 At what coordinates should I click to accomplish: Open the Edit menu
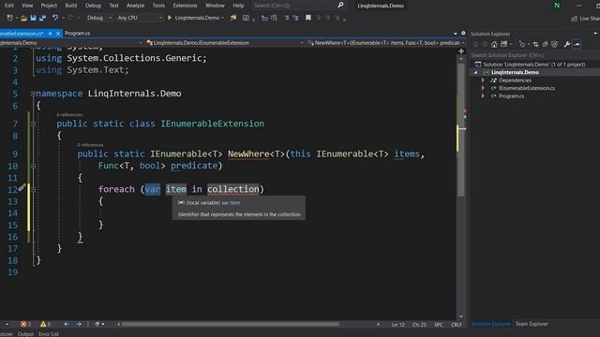coord(8,6)
